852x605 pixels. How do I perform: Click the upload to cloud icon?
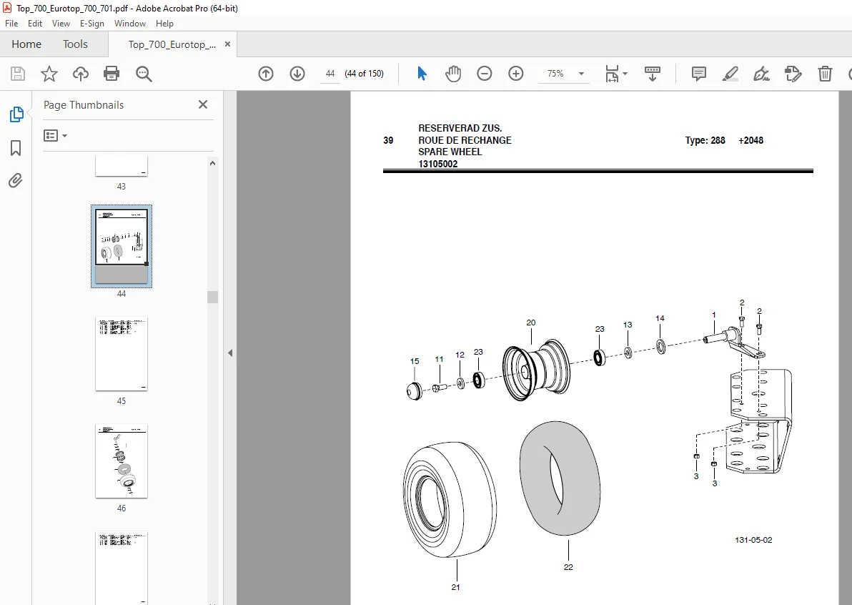coord(81,74)
